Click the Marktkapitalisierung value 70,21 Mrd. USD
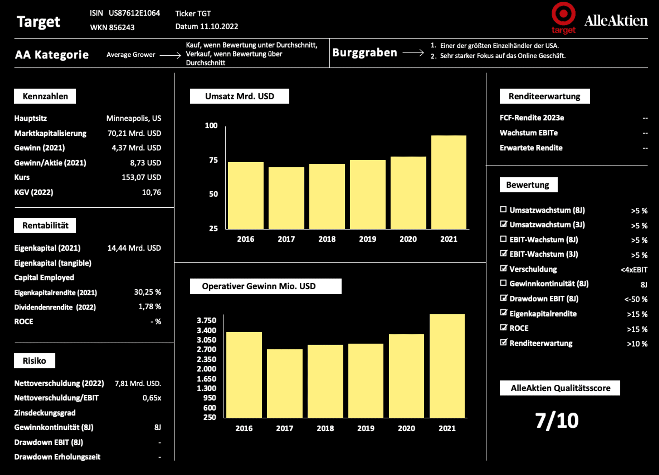Screen dimensions: 659x475 (134, 133)
